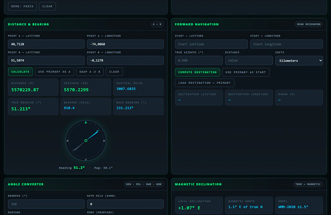This screenshot has width=331, height=215.
Task: Click the Deg · Mil · Rad · Gon badge
Action: (x=144, y=184)
